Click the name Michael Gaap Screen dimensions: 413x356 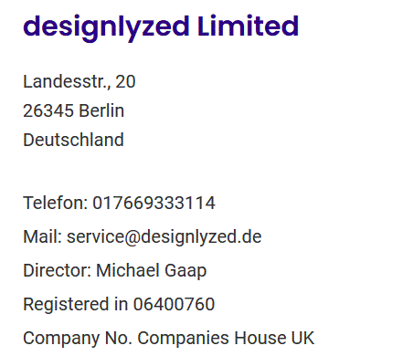coord(152,271)
